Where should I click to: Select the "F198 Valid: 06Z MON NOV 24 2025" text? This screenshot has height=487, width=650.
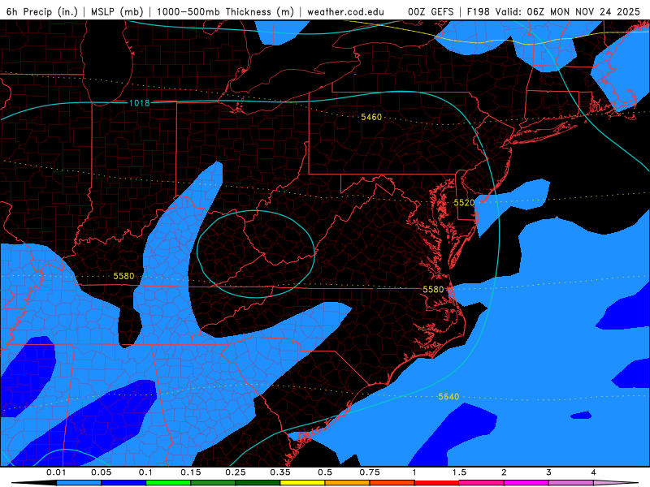[x=553, y=11]
